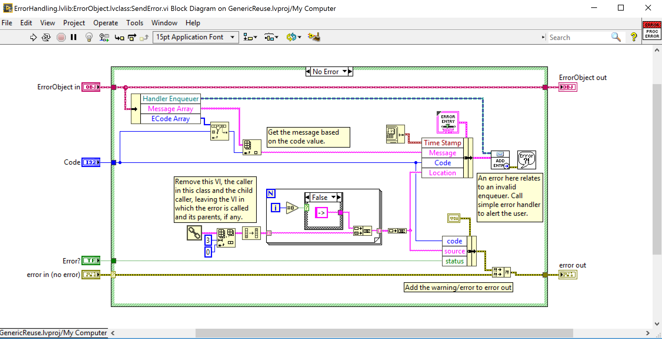Screen dimensions: 662x339
Task: Click the error out terminal indicator
Action: click(567, 274)
